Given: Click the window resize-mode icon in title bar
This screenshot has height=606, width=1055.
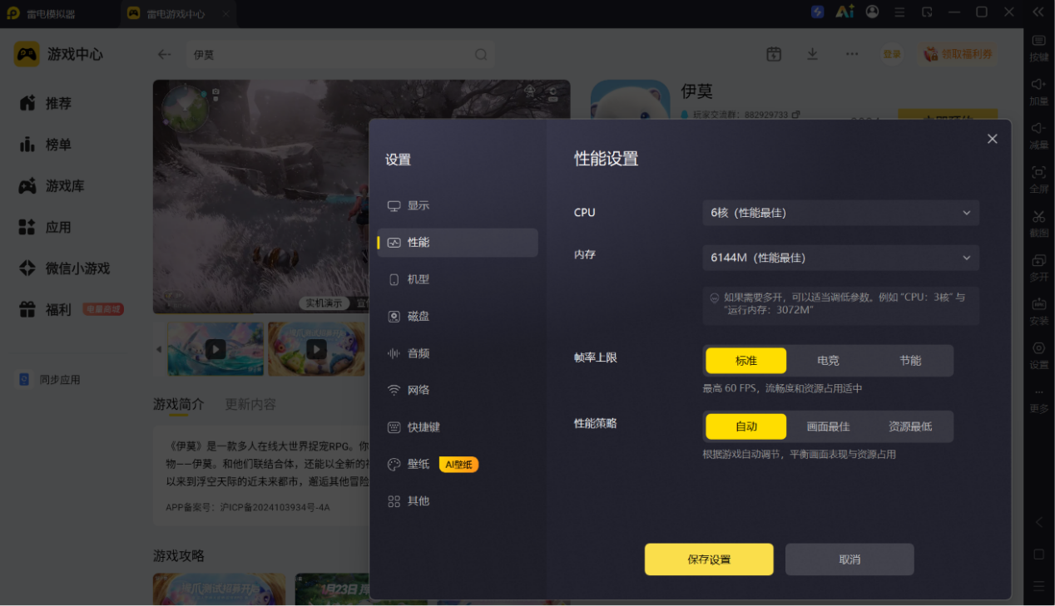Looking at the screenshot, I should [x=927, y=12].
